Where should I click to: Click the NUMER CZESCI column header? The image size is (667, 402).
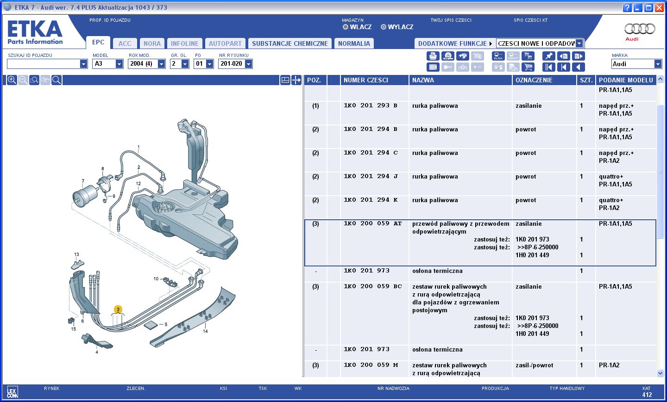click(374, 80)
